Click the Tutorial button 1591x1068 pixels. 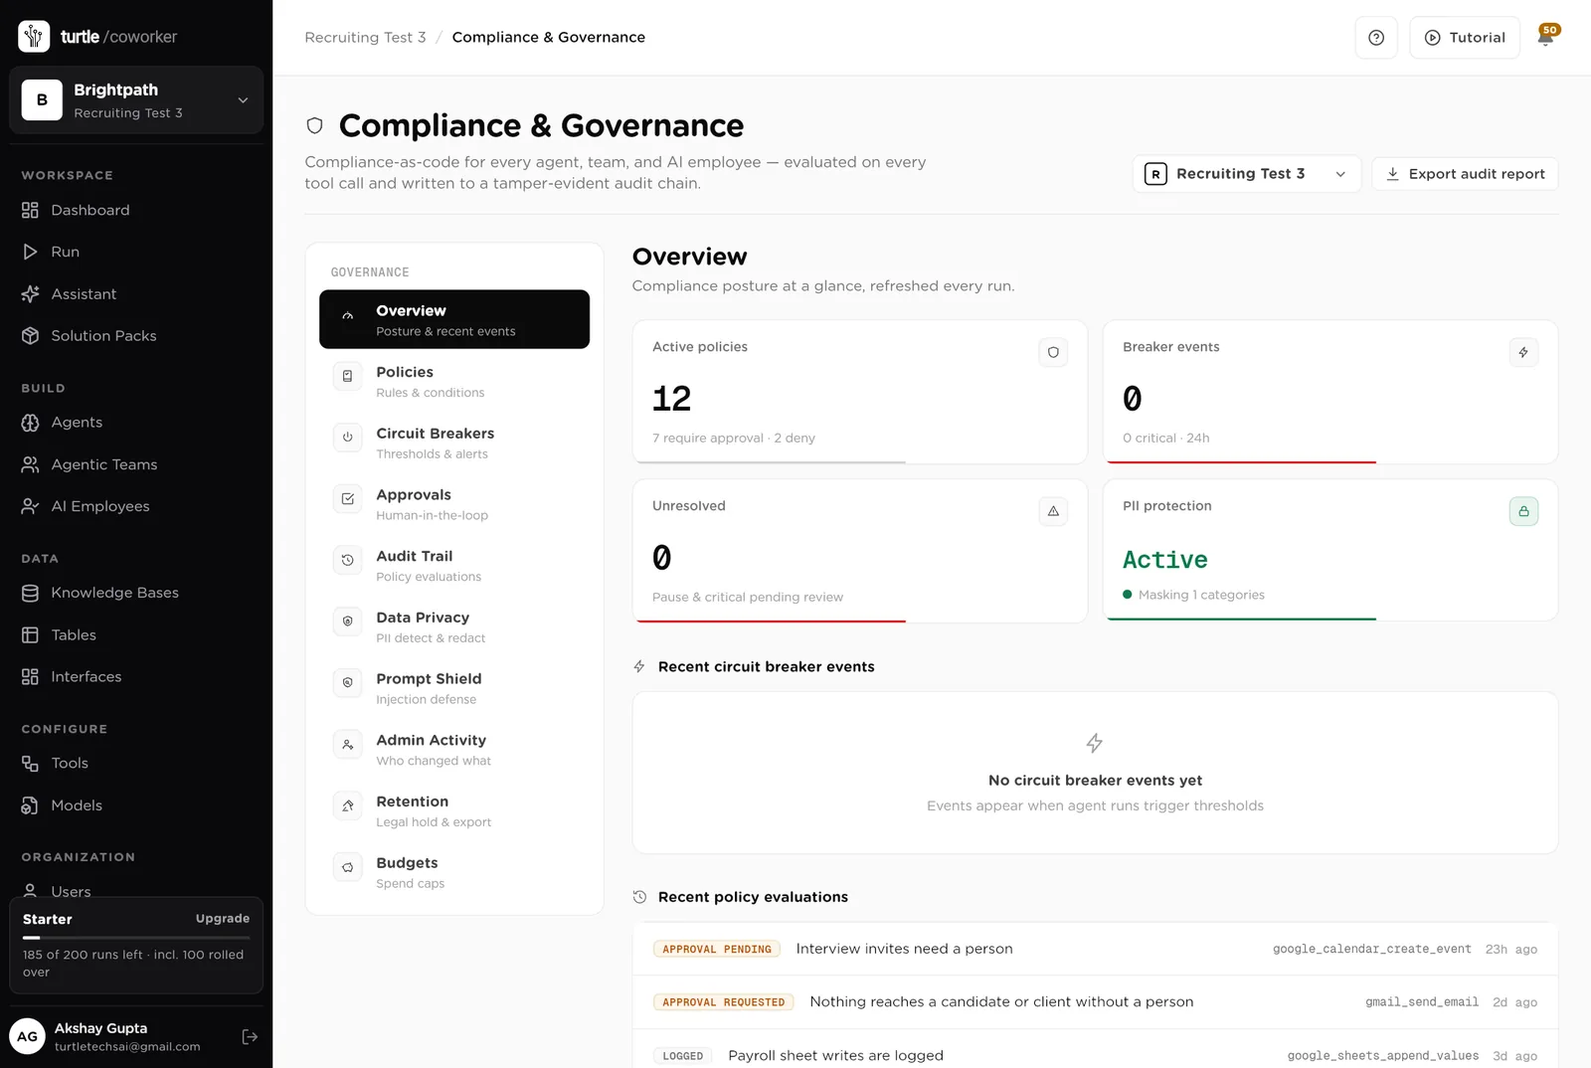click(1465, 38)
